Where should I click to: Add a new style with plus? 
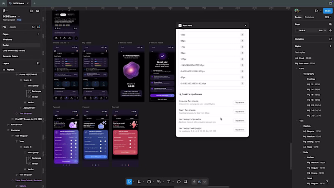pos(330,46)
